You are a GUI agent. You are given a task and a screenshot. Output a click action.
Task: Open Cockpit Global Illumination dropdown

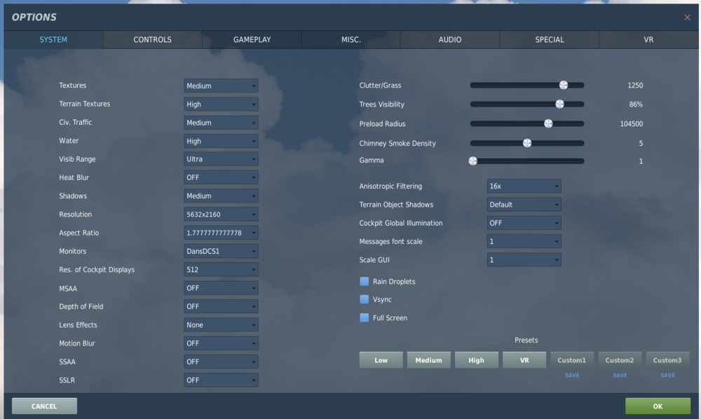coord(524,223)
